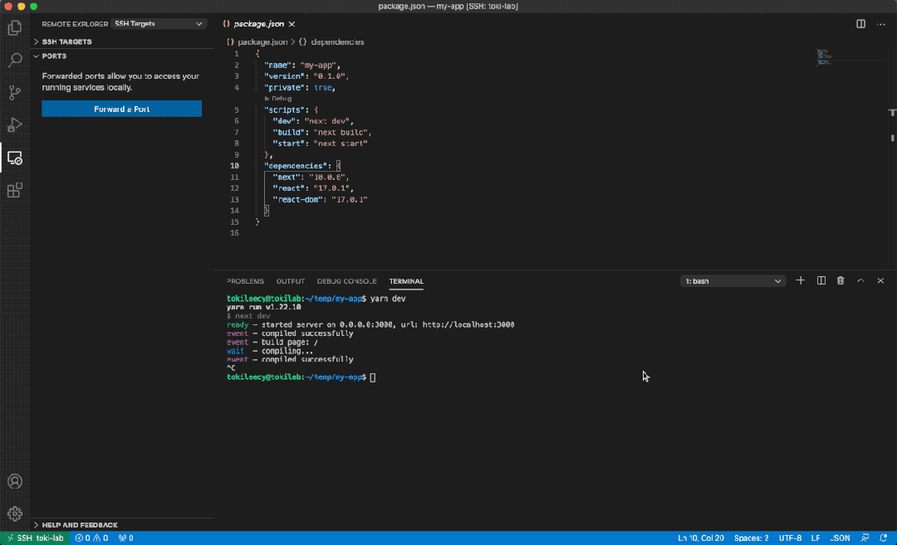Open the SSH Targets dropdown in Remote Explorer

click(x=158, y=23)
